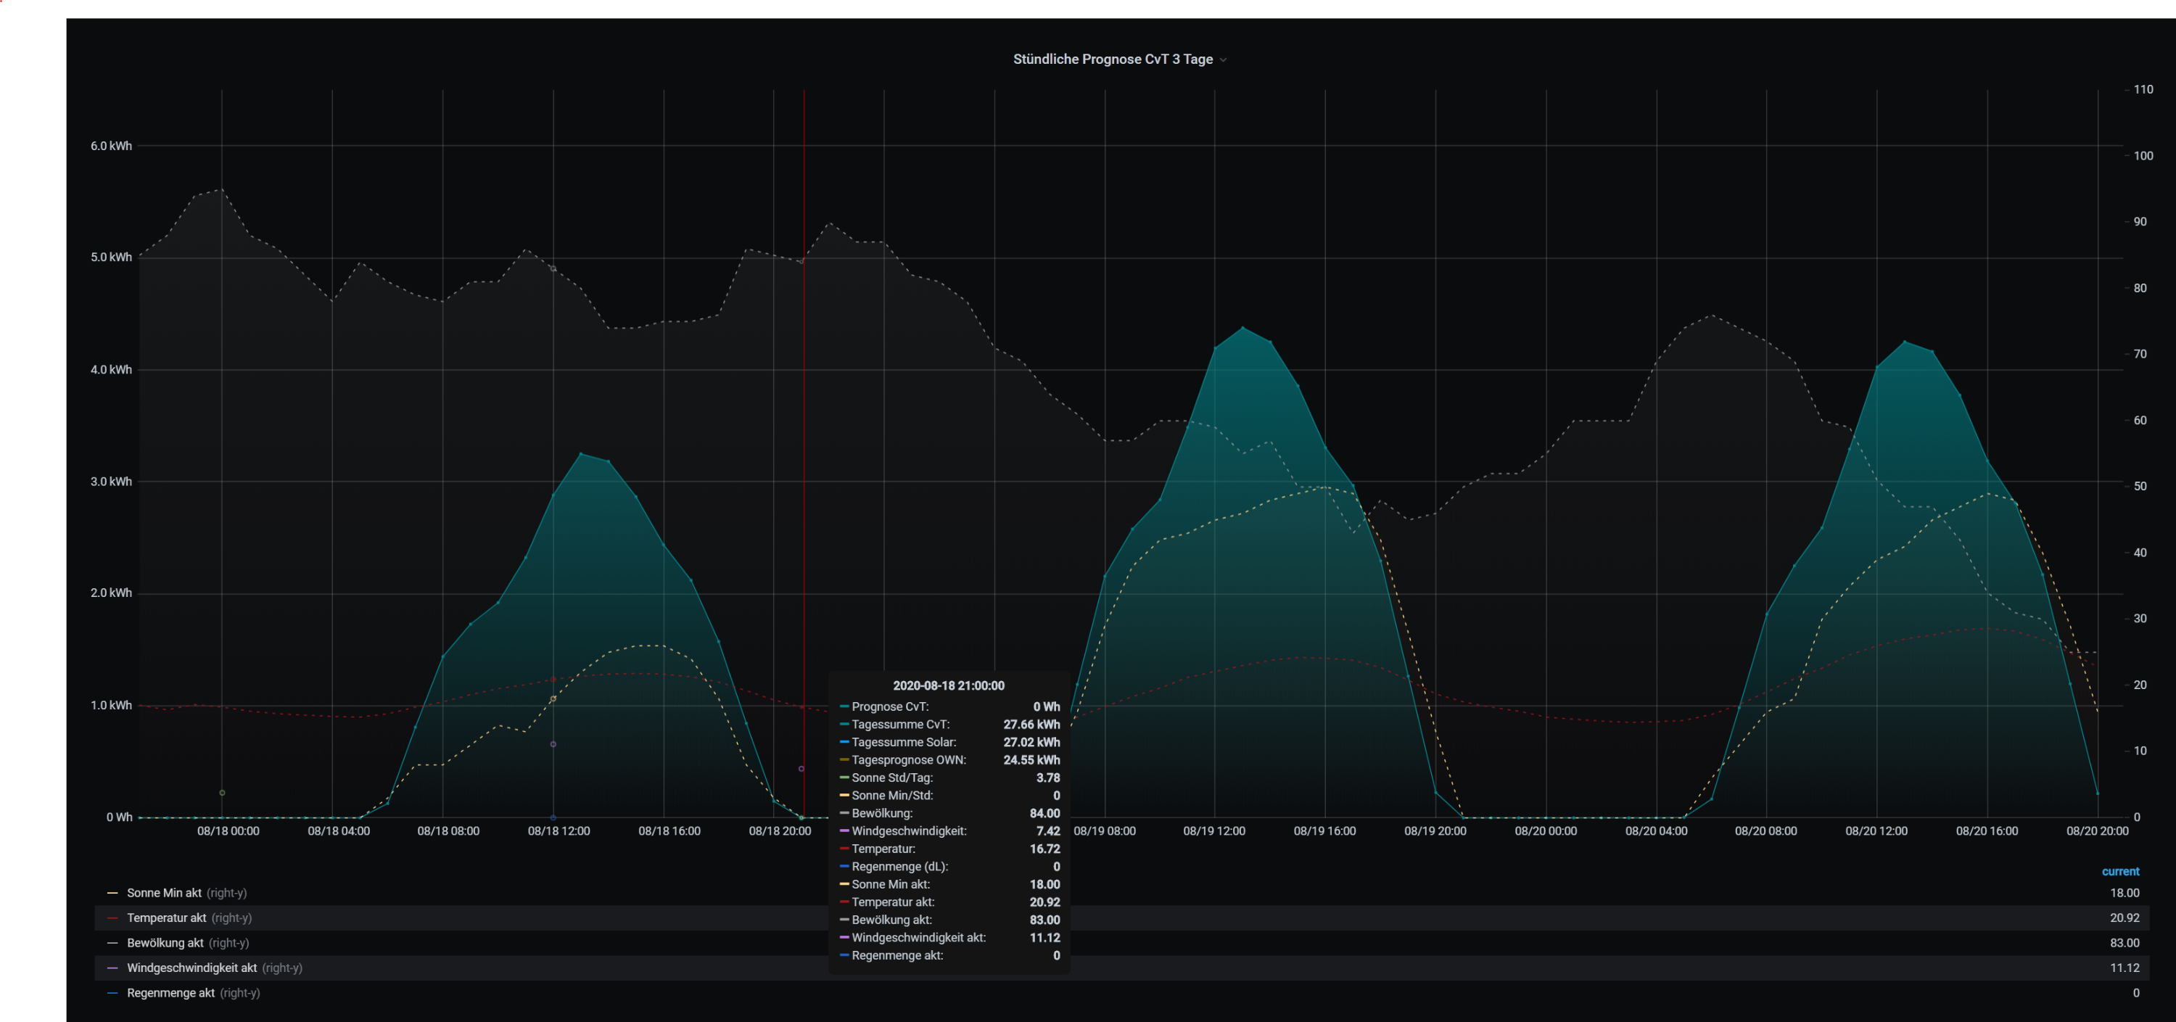The height and width of the screenshot is (1022, 2176).
Task: Toggle Temperatur akt series visibility
Action: click(166, 918)
